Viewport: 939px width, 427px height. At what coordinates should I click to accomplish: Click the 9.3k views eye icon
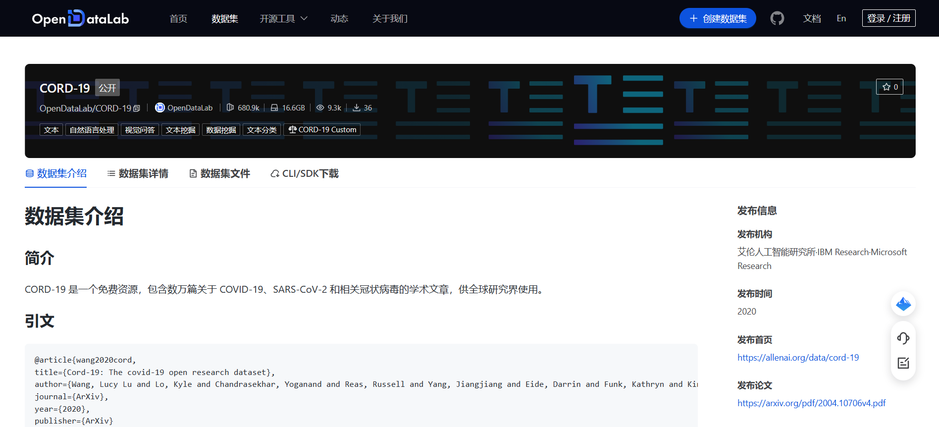click(320, 107)
